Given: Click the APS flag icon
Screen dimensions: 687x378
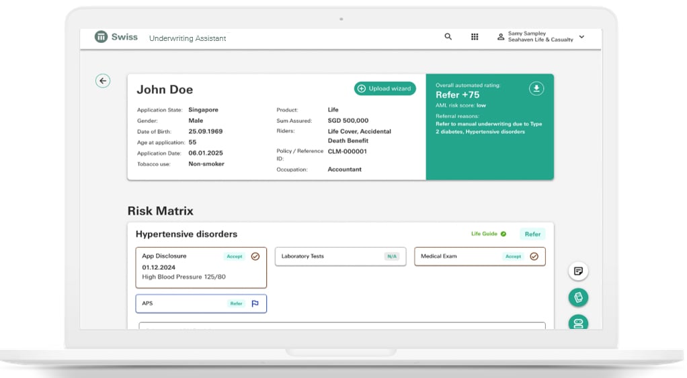Looking at the screenshot, I should click(x=255, y=303).
